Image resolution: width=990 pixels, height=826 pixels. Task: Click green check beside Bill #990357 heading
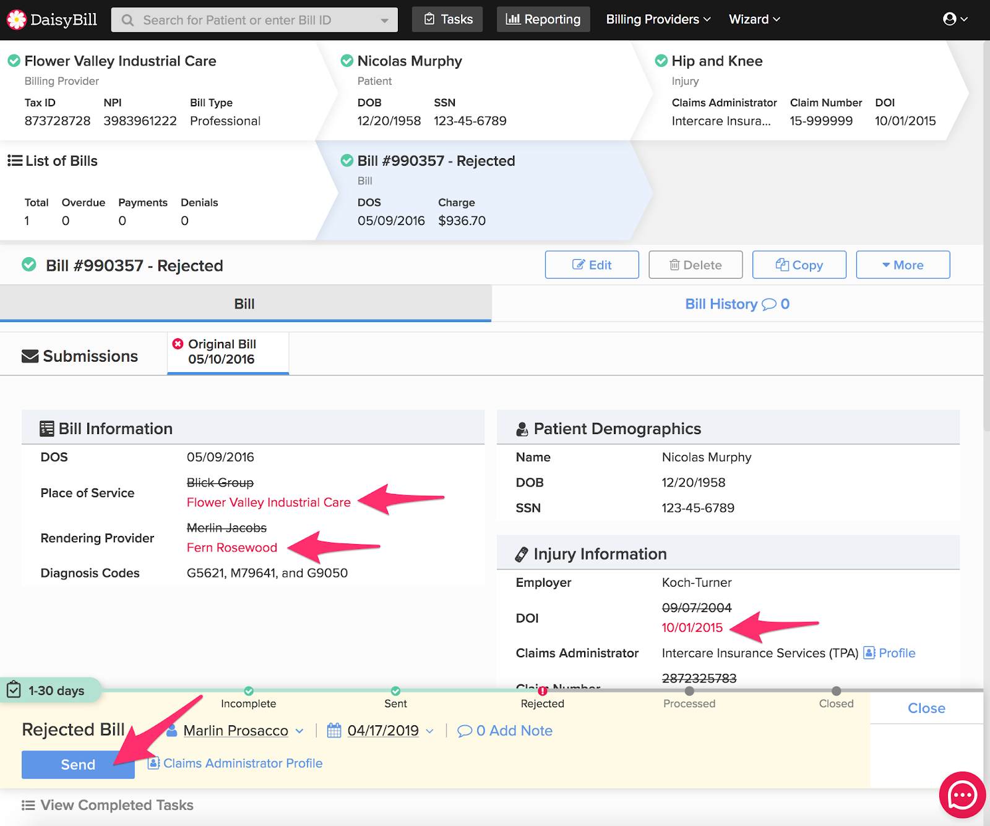29,265
